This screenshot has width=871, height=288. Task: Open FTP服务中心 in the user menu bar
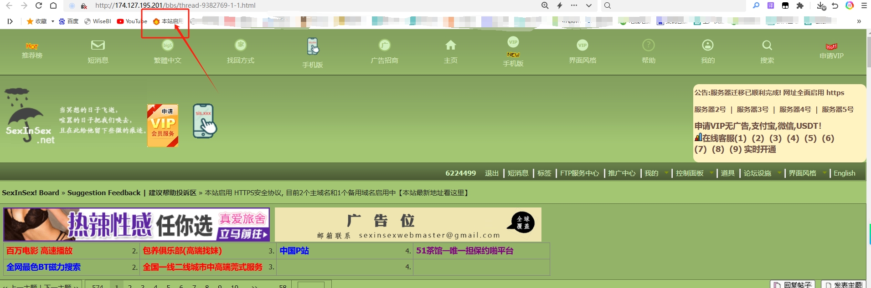pyautogui.click(x=579, y=173)
